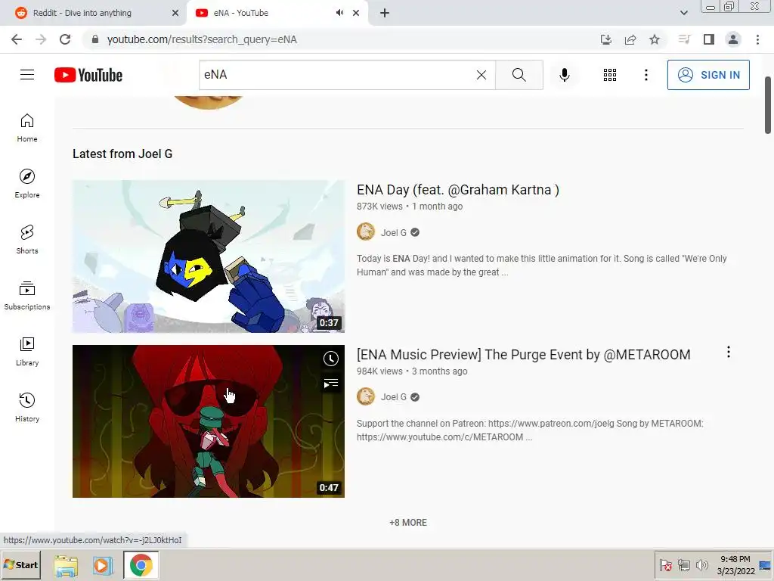Click the page vertical scrollbar
The image size is (774, 581).
pos(768,104)
